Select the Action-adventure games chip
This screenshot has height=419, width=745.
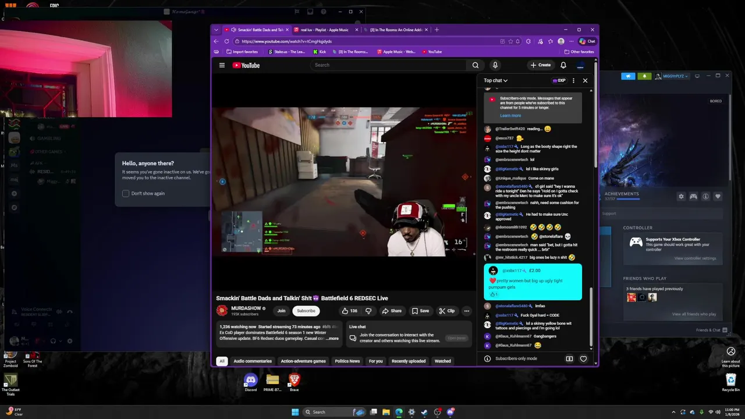pyautogui.click(x=303, y=361)
